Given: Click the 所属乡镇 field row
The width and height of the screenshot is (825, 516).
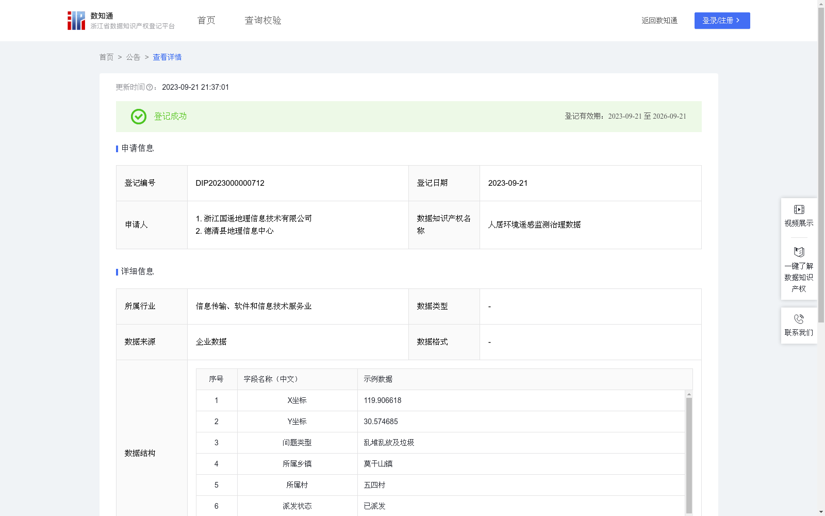Looking at the screenshot, I should 297,464.
